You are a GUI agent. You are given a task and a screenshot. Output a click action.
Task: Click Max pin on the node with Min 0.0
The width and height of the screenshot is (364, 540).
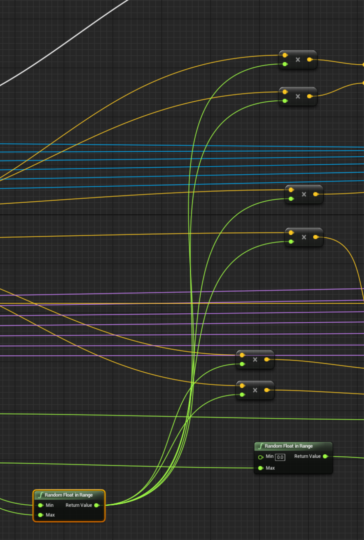260,468
